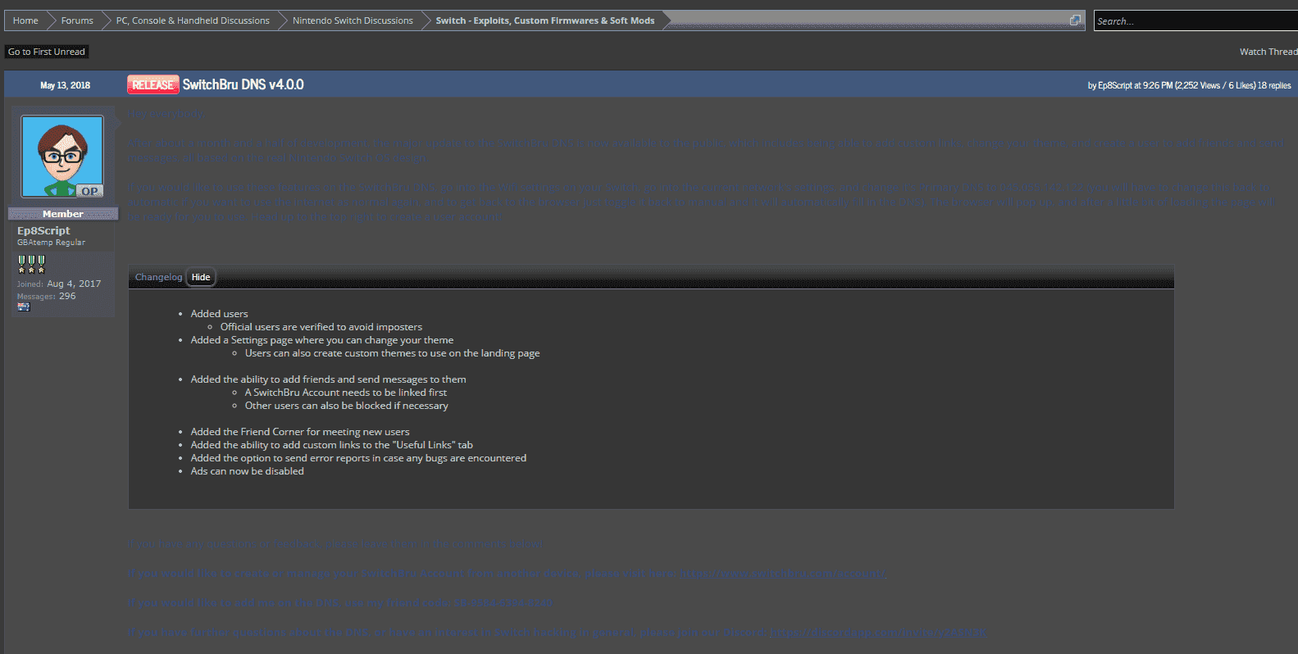
Task: Click the 'Added users' changelog item
Action: click(x=219, y=314)
